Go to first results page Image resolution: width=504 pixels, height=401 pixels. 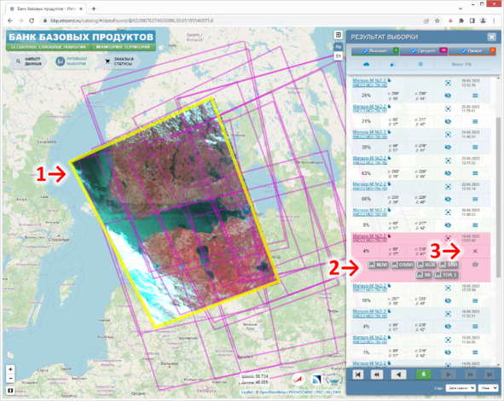pyautogui.click(x=358, y=375)
